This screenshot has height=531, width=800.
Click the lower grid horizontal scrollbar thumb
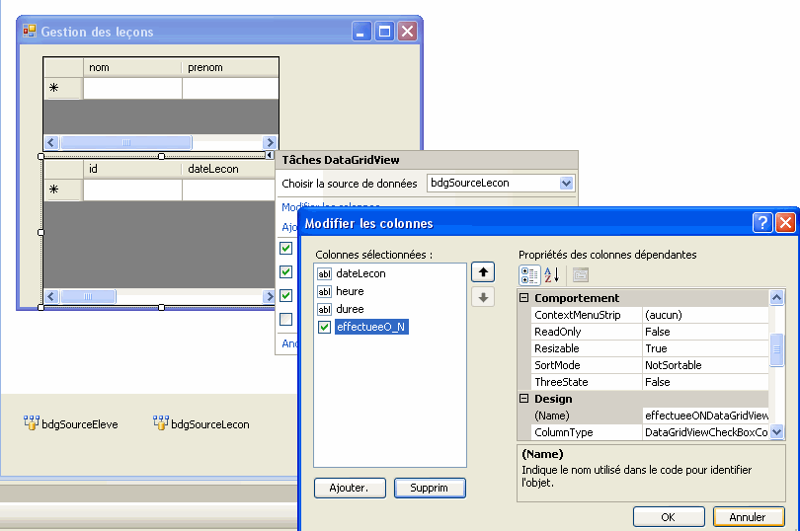(88, 296)
